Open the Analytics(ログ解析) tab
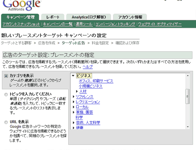This screenshot has width=196, height=150. coord(89,17)
